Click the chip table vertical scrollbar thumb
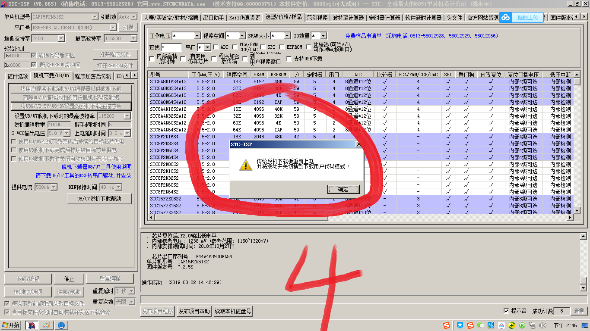 577,81
